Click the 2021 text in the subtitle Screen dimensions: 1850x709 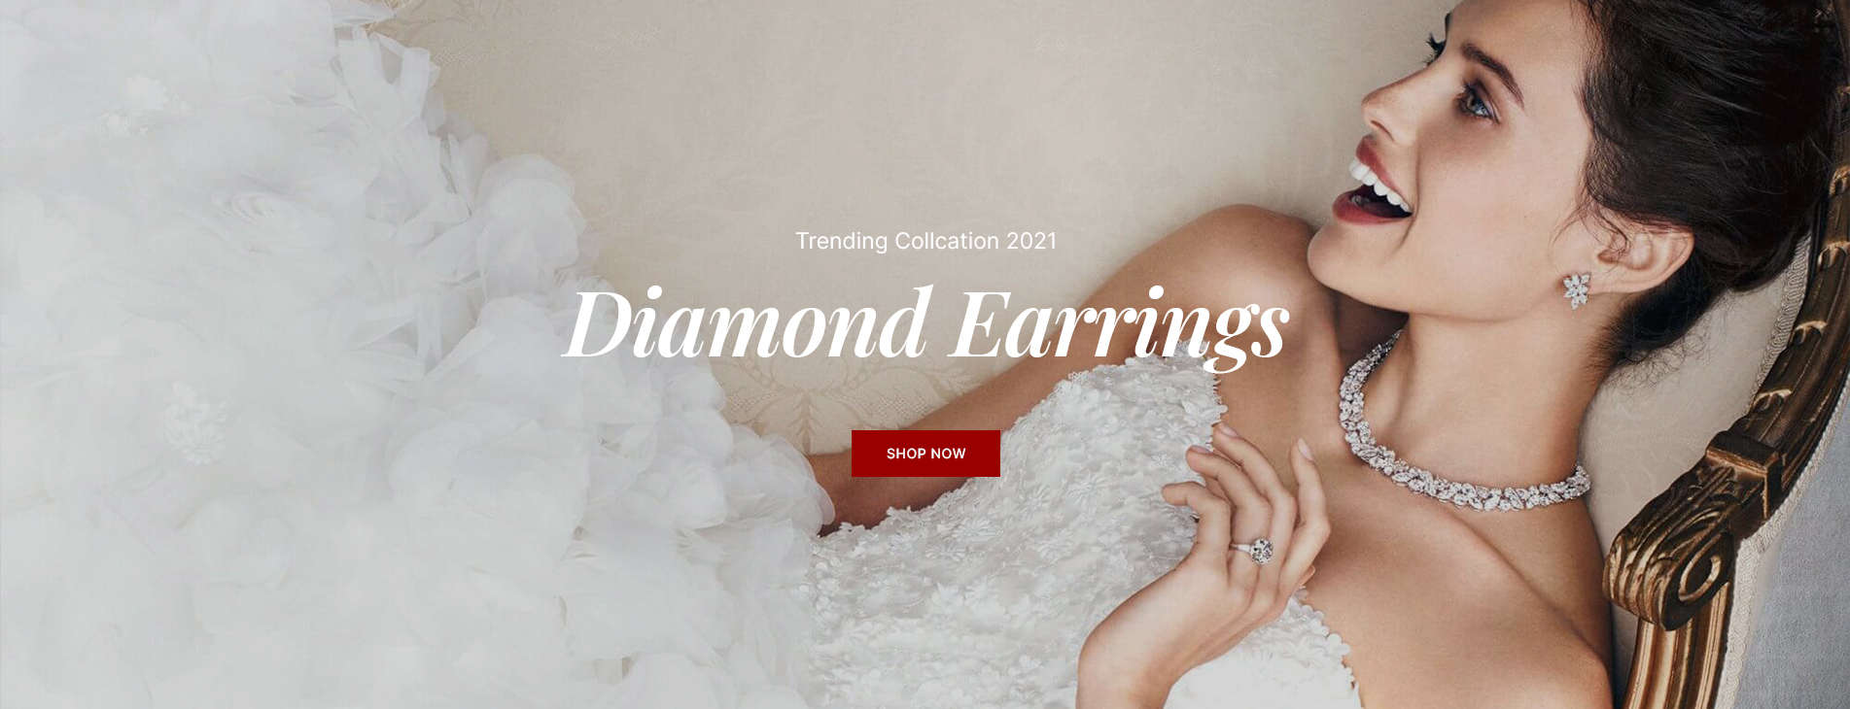pyautogui.click(x=1031, y=241)
